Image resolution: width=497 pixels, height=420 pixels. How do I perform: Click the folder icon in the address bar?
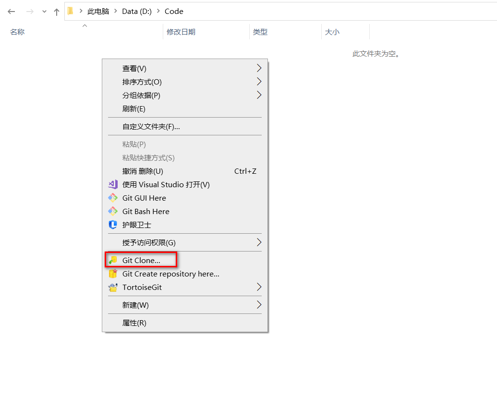point(71,11)
